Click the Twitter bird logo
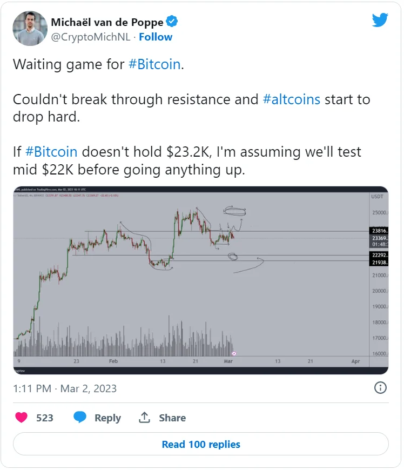 380,20
